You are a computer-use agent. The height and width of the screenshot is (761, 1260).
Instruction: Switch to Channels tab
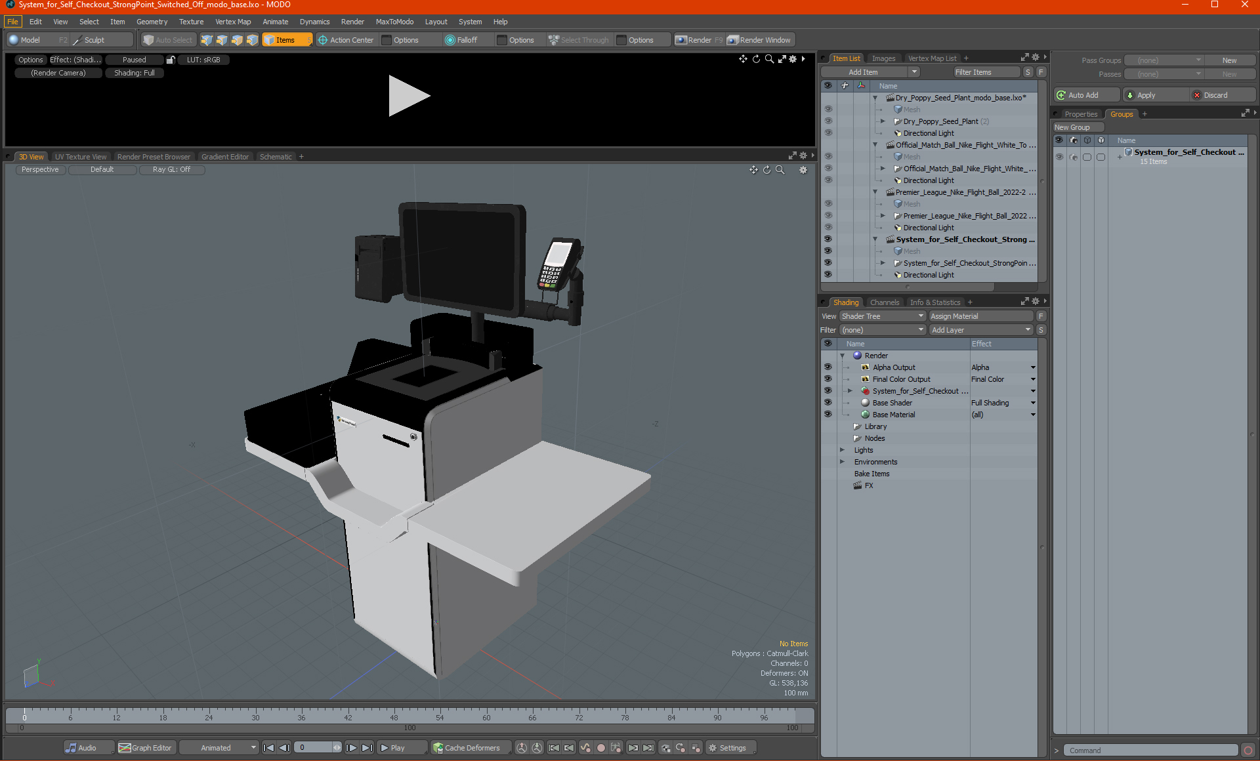[884, 302]
